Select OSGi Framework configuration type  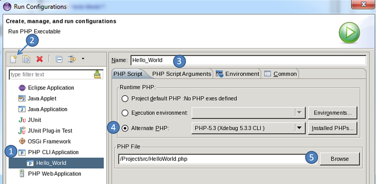click(x=49, y=142)
